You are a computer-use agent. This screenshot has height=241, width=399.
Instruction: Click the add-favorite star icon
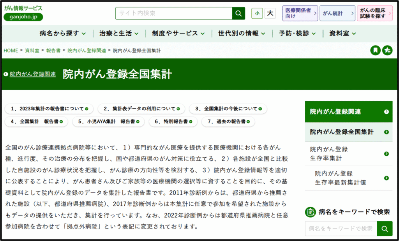[387, 50]
